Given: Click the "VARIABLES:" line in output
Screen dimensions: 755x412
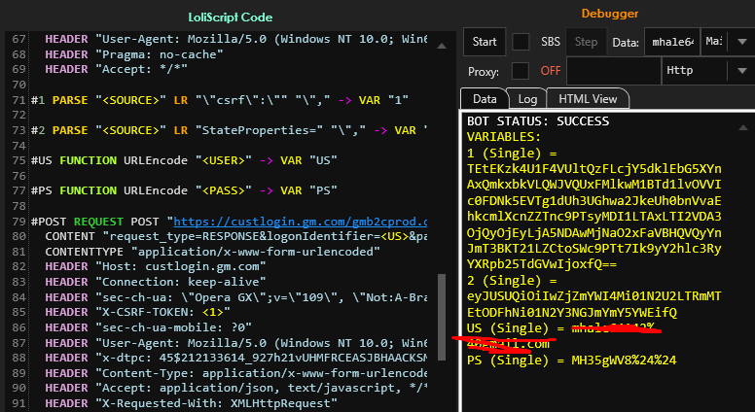Looking at the screenshot, I should [x=504, y=137].
